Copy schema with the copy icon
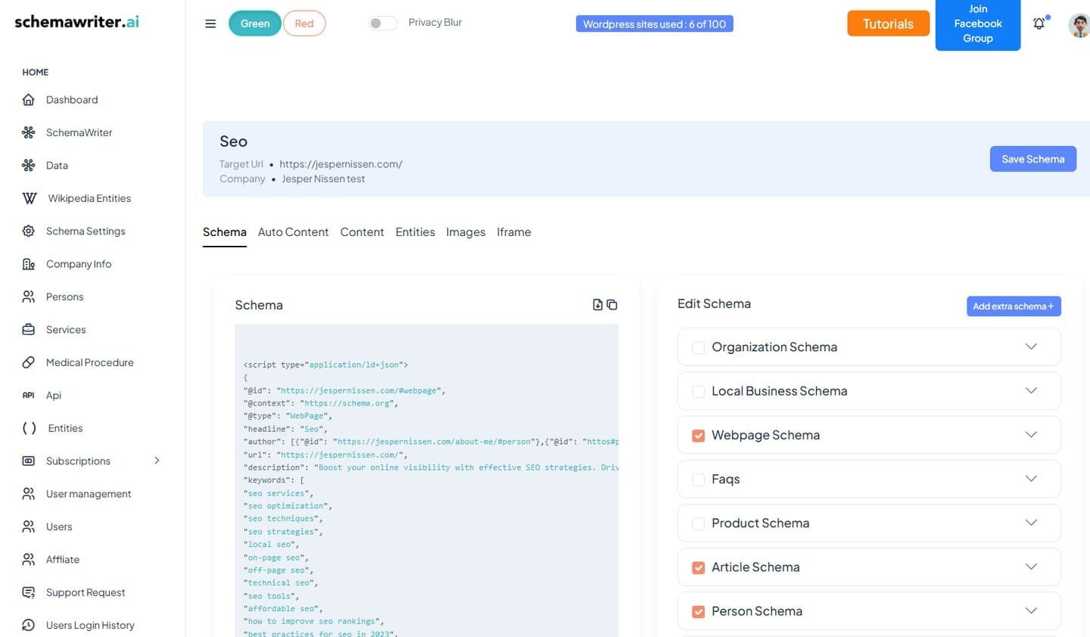This screenshot has height=637, width=1090. 612,304
